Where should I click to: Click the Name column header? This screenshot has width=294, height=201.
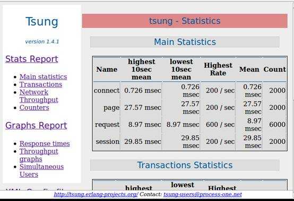(107, 69)
